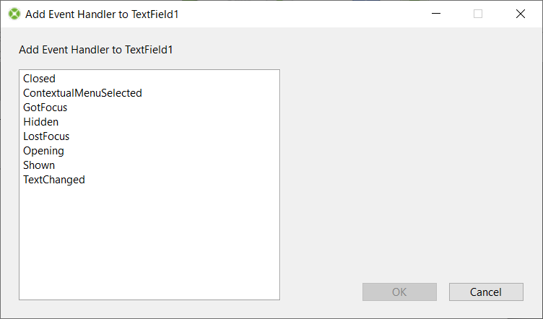Pick the TextChanged event handler

pyautogui.click(x=54, y=180)
